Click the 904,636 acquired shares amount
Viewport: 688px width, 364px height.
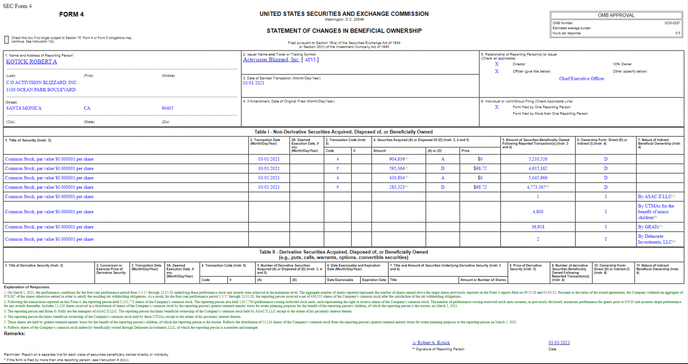(x=397, y=159)
